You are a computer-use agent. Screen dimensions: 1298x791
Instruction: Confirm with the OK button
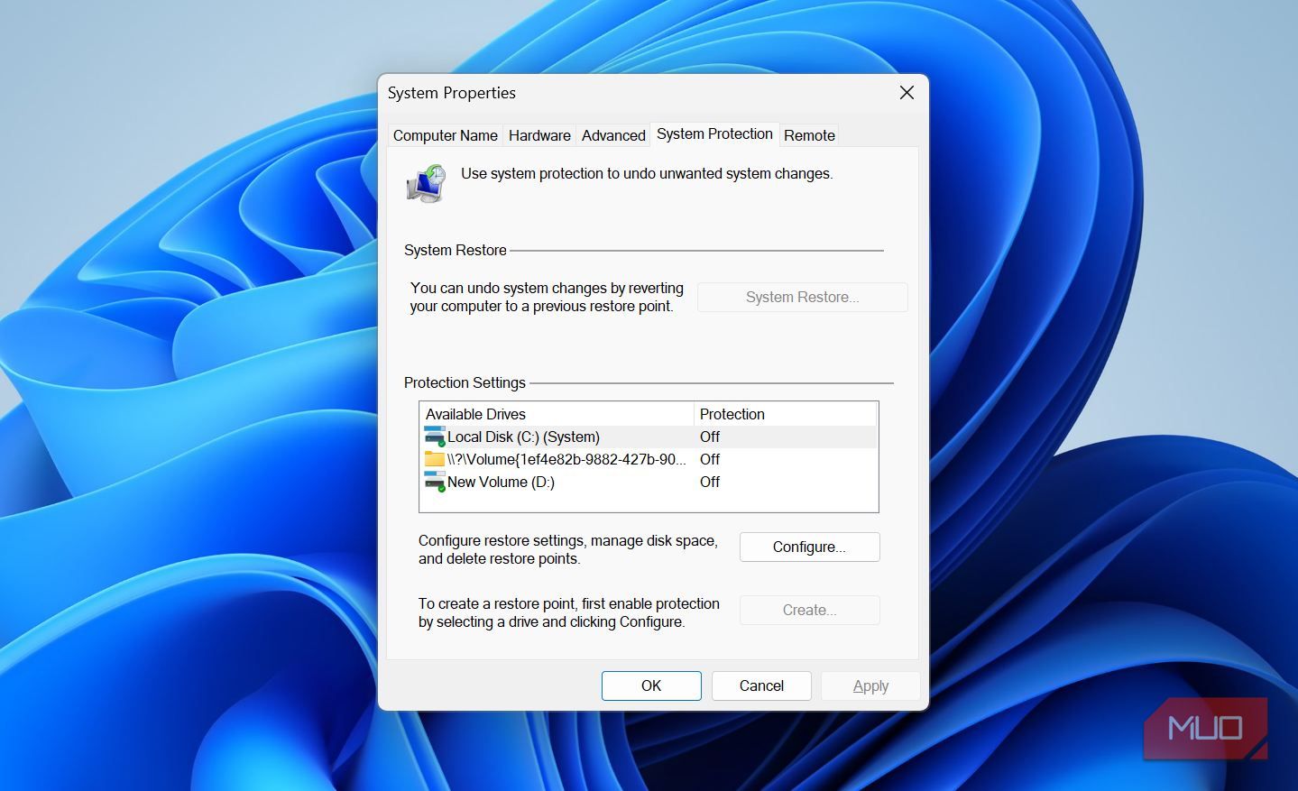coord(651,685)
